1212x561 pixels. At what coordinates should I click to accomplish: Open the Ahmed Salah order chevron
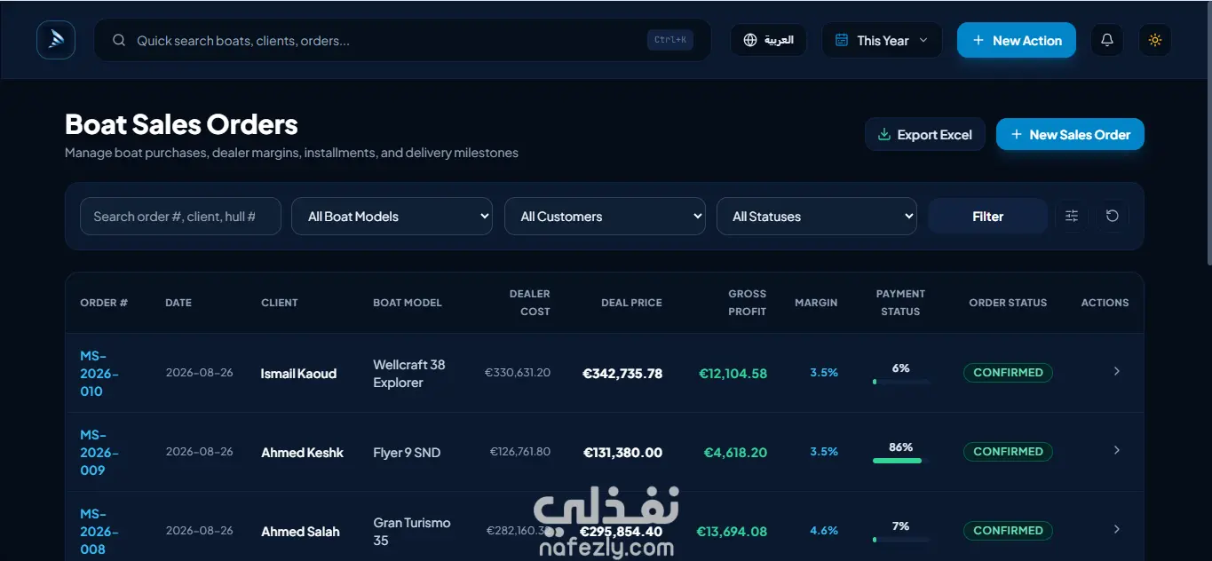coord(1116,530)
